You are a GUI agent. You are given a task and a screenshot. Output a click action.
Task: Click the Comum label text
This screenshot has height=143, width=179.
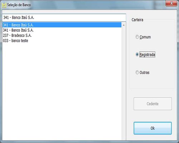pos(145,37)
